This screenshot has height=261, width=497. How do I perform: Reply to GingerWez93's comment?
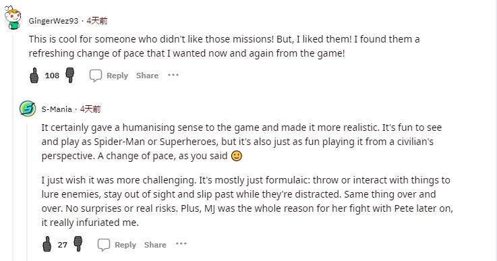click(x=117, y=76)
